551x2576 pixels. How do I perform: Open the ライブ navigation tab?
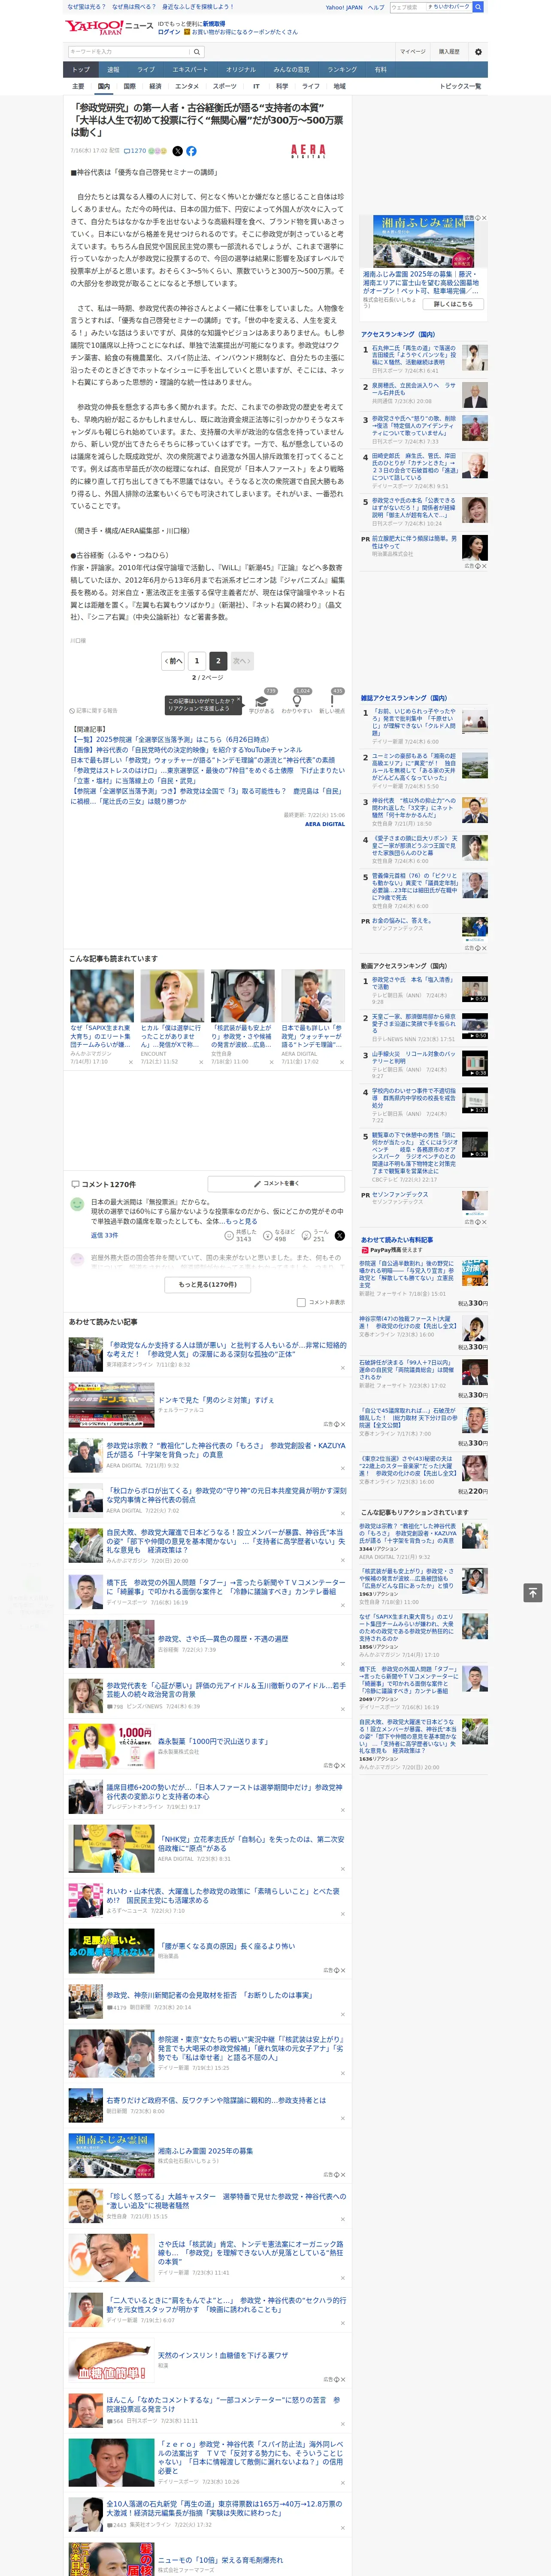click(x=146, y=70)
